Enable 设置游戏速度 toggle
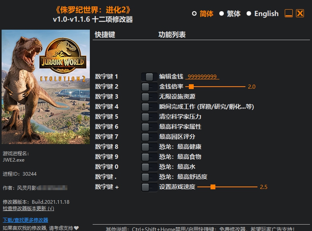Viewport: 312px width, 231px height. [149, 187]
